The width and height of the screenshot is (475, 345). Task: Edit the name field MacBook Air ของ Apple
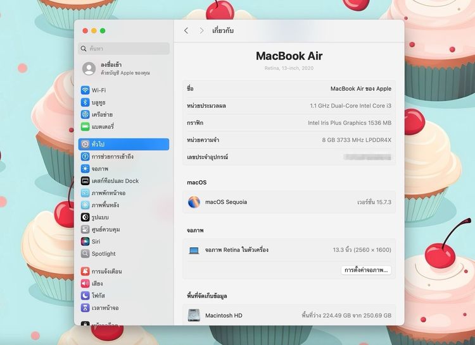click(361, 88)
